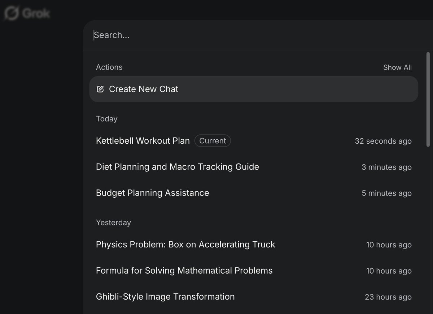The image size is (433, 314).
Task: Click Show All in Actions section
Action: point(397,67)
